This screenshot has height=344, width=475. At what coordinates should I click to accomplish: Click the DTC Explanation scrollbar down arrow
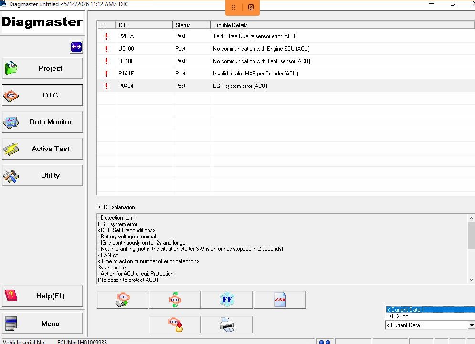point(471,280)
